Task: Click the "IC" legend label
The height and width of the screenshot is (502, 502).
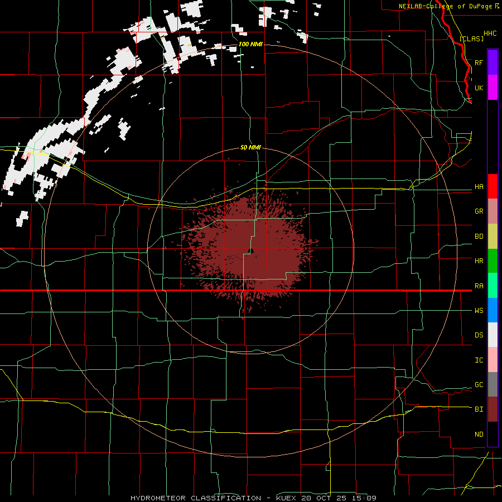Action: (x=479, y=360)
